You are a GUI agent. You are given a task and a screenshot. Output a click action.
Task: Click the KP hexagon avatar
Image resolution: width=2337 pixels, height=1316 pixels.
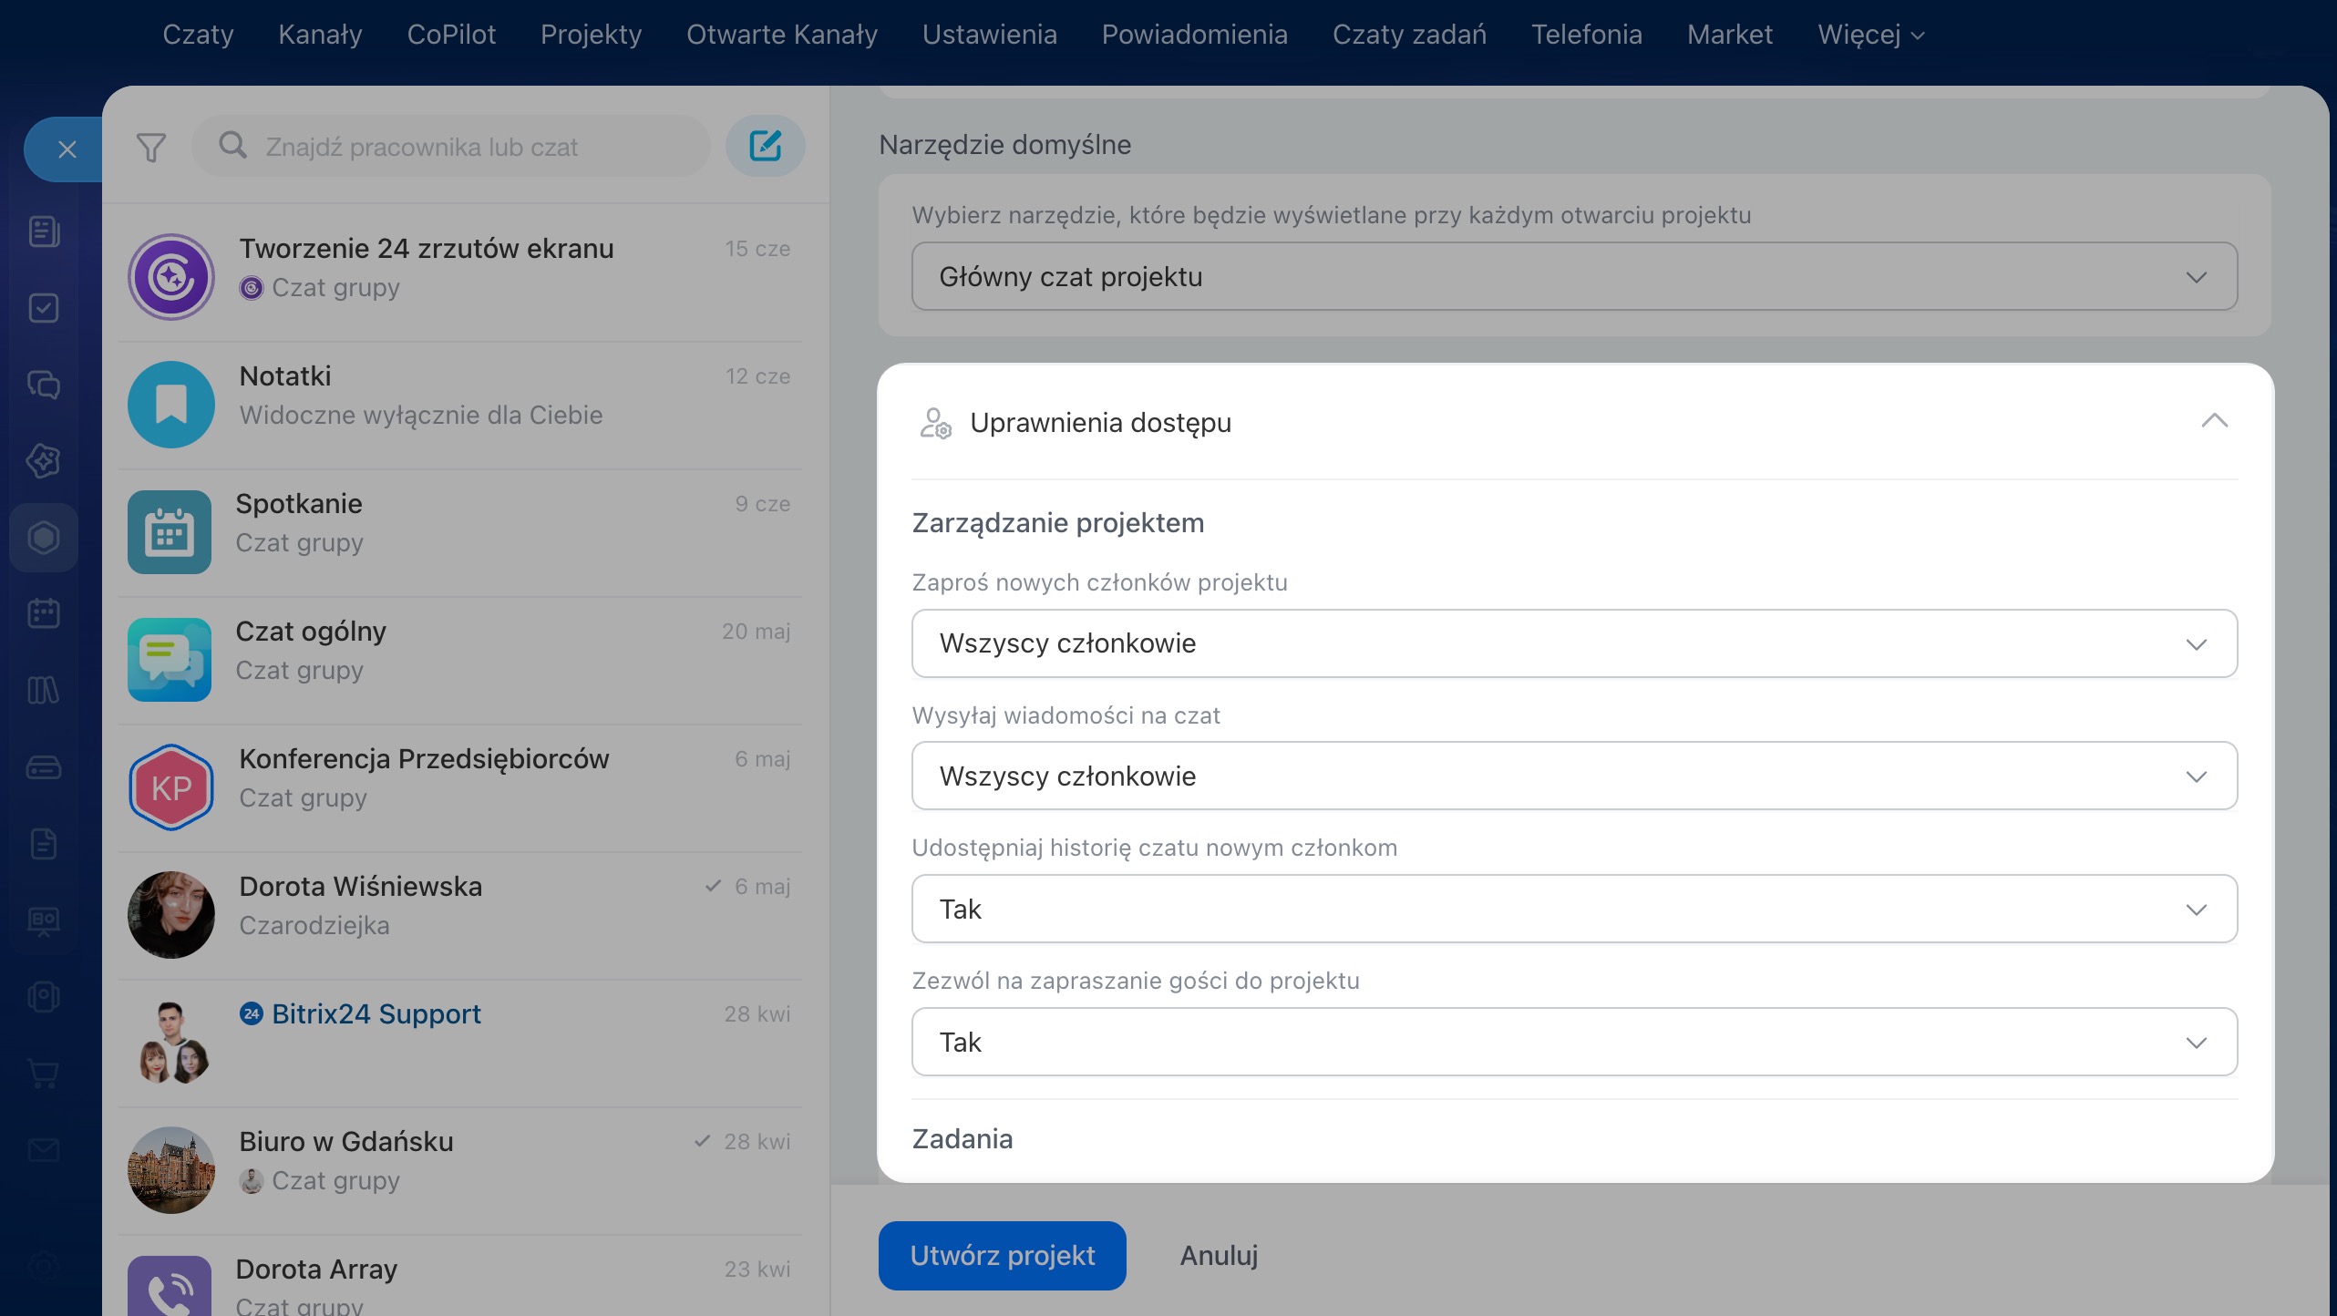(171, 787)
